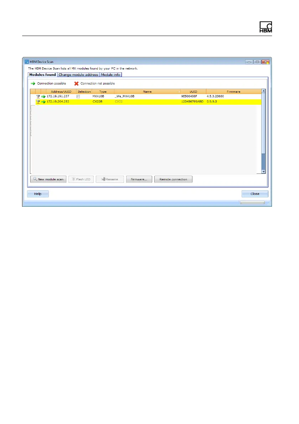Screen dimensions: 299x424
Task: Switch to Change module address tab
Action: (78, 74)
